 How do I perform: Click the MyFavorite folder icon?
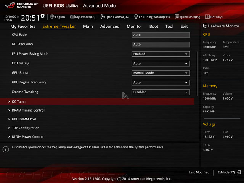(72, 17)
